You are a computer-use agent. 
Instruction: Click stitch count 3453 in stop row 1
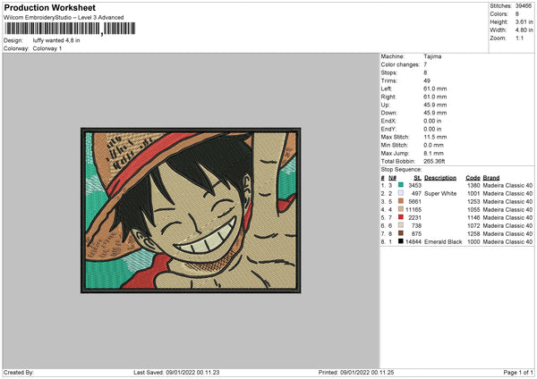pyautogui.click(x=414, y=185)
